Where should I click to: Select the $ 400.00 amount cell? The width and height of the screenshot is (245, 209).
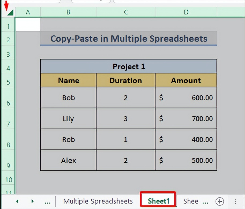[x=186, y=139]
